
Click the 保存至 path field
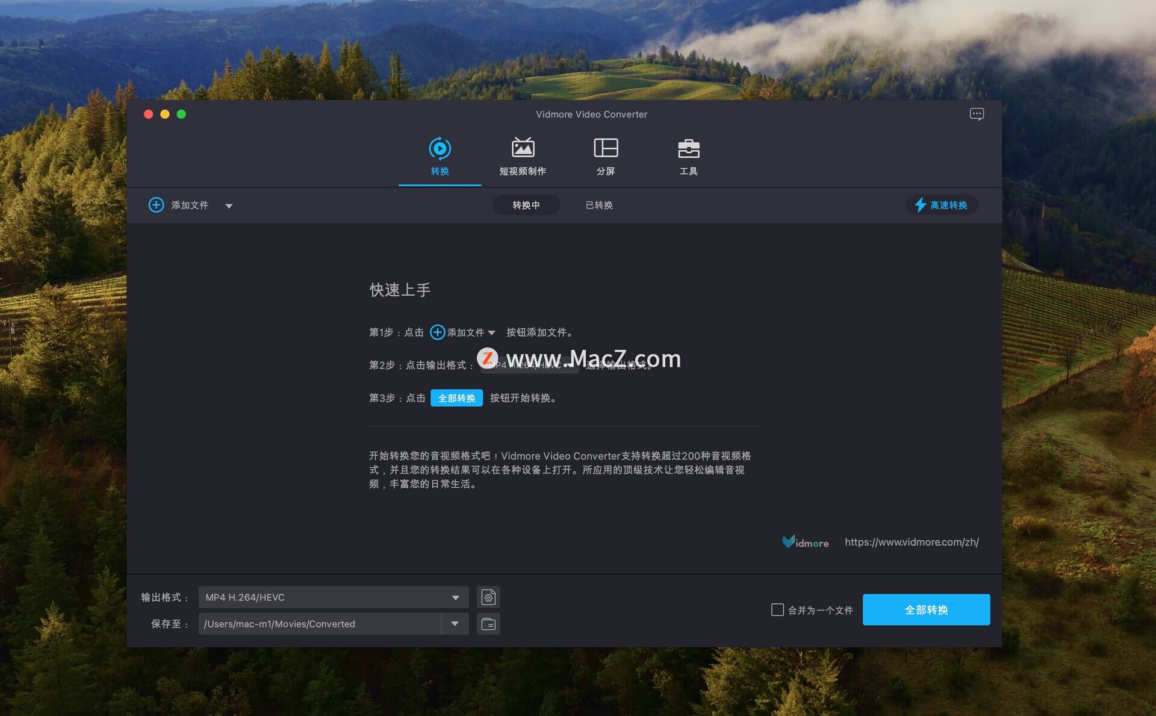pyautogui.click(x=320, y=624)
